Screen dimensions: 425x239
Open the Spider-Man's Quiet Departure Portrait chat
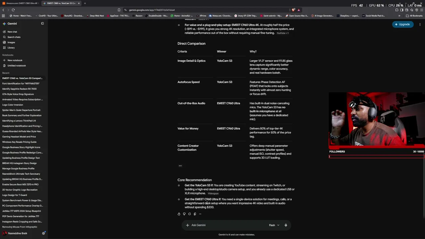(21, 110)
